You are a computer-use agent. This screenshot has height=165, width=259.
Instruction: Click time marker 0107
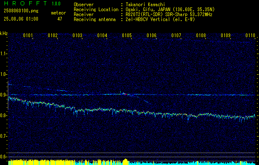[x=176, y=35]
